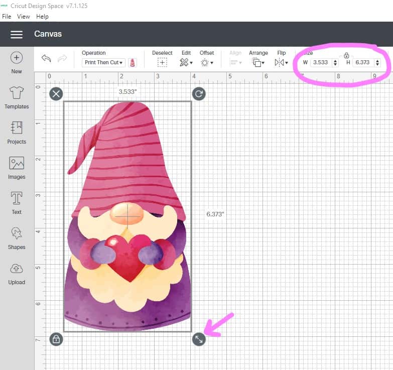Click the 3.533" width label above the gnome
Screen dimensions: 393x370
[x=128, y=91]
